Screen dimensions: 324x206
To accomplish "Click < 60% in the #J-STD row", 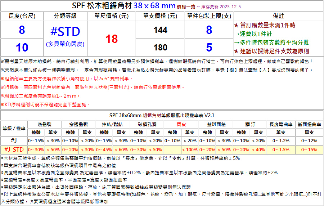I will [x=121, y=150].
